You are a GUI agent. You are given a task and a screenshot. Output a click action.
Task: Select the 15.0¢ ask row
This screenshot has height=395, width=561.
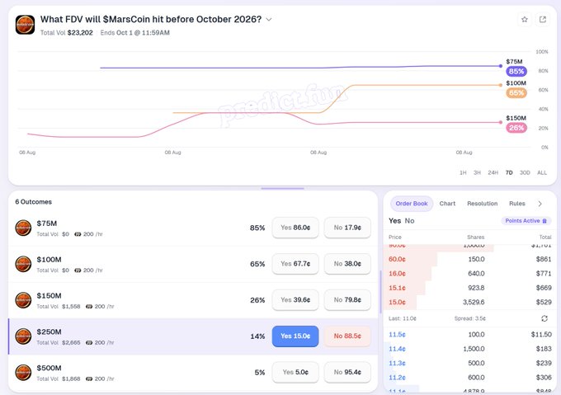pyautogui.click(x=469, y=302)
